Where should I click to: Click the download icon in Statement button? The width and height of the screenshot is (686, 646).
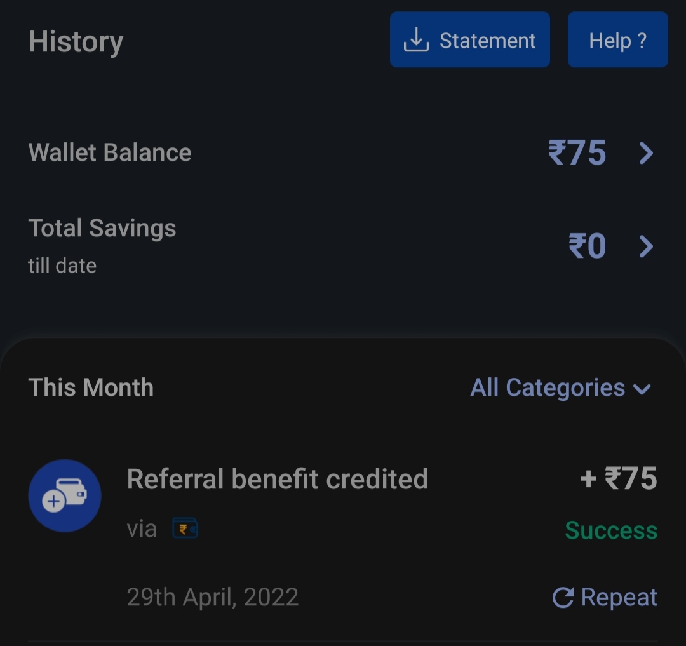(415, 41)
